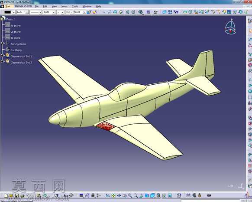This screenshot has height=202, width=252.
Task: Toggle Swap Visible Space icon
Action: [x=170, y=196]
